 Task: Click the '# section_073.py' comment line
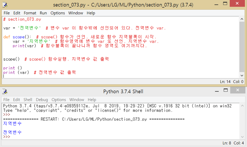[22, 19]
